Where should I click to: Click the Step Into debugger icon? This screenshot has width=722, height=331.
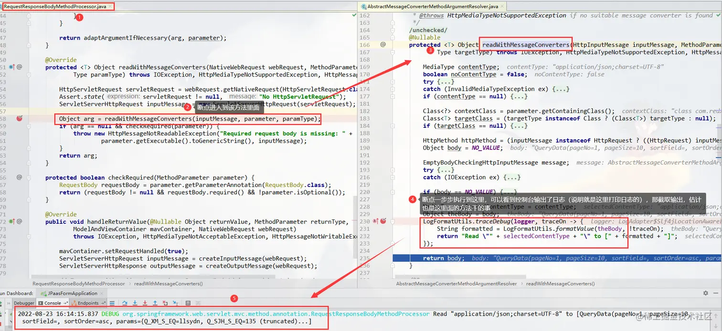135,303
